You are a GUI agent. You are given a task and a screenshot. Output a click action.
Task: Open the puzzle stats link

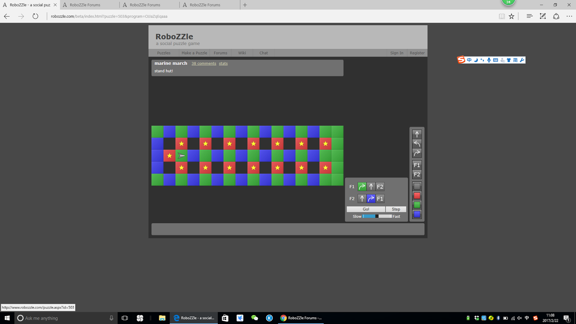pyautogui.click(x=223, y=63)
